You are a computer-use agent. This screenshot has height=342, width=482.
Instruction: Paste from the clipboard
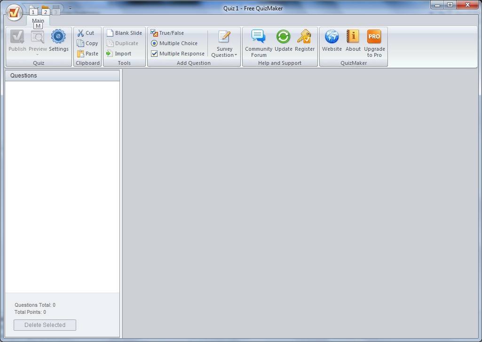[87, 53]
